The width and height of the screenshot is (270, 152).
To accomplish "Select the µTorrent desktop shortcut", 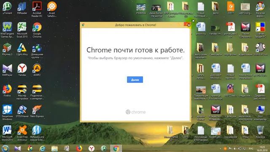I will pos(7,8).
